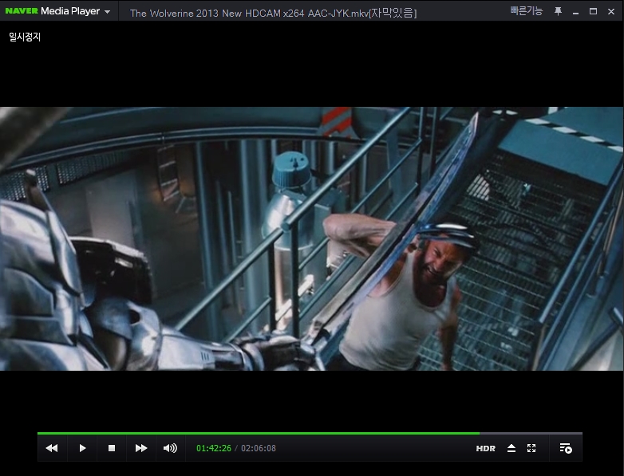Open file with eject icon

pyautogui.click(x=511, y=448)
